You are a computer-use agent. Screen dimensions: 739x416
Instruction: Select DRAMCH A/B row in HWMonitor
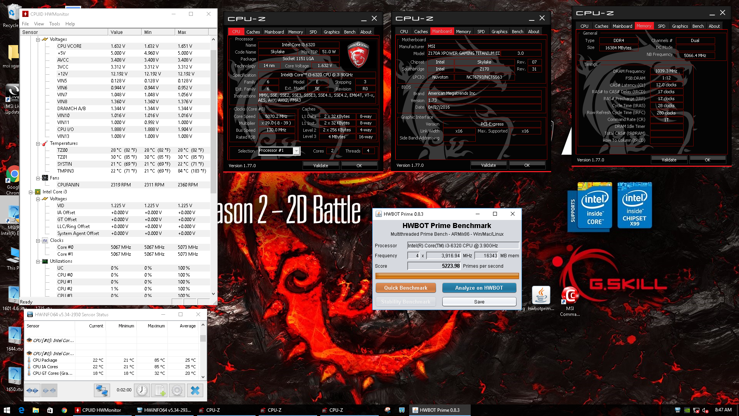point(115,109)
